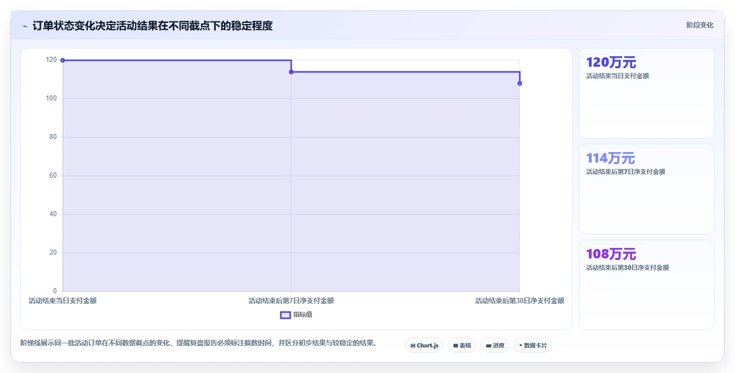Click the x-axis label 活动结束后第7日净支付金额
735x373 pixels.
[x=291, y=301]
